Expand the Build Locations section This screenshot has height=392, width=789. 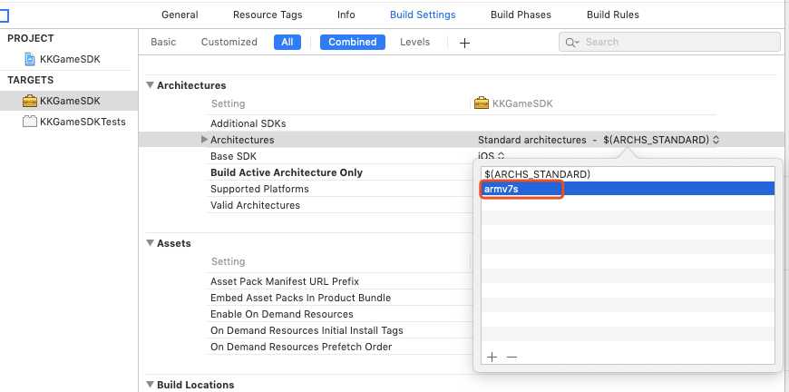coord(150,385)
